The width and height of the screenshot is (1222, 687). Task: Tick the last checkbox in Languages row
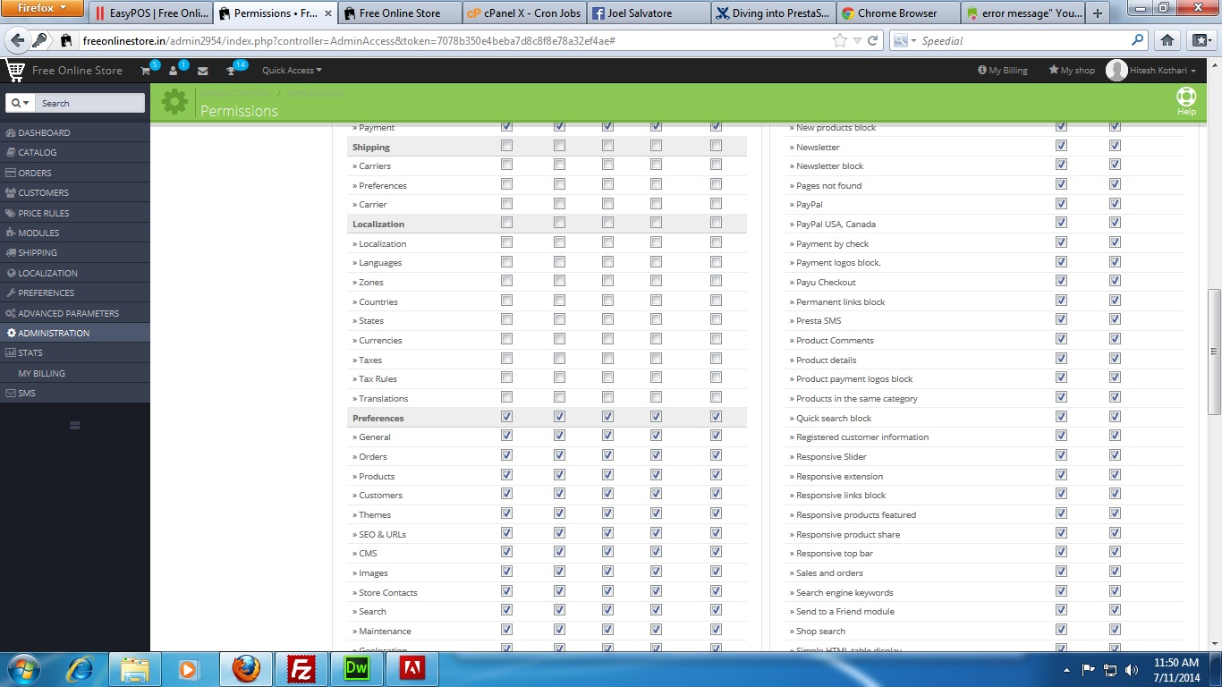[x=716, y=261]
